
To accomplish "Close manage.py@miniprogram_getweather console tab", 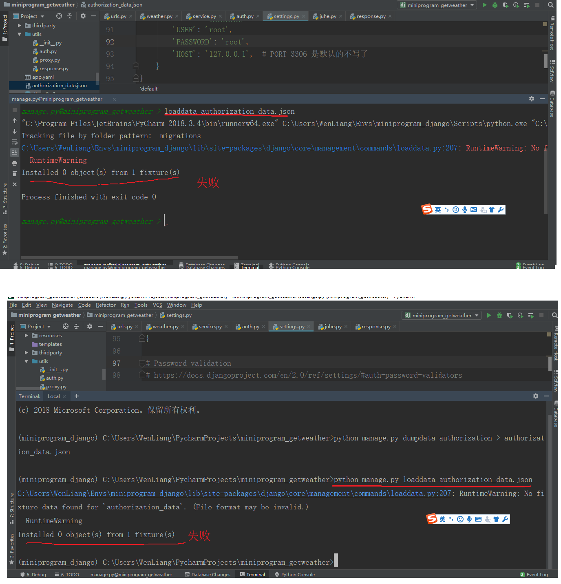I will (114, 99).
